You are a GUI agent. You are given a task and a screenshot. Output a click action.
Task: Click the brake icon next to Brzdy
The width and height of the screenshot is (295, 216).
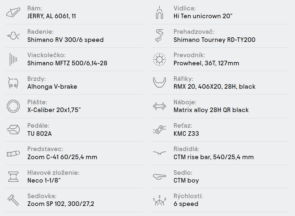click(x=13, y=83)
